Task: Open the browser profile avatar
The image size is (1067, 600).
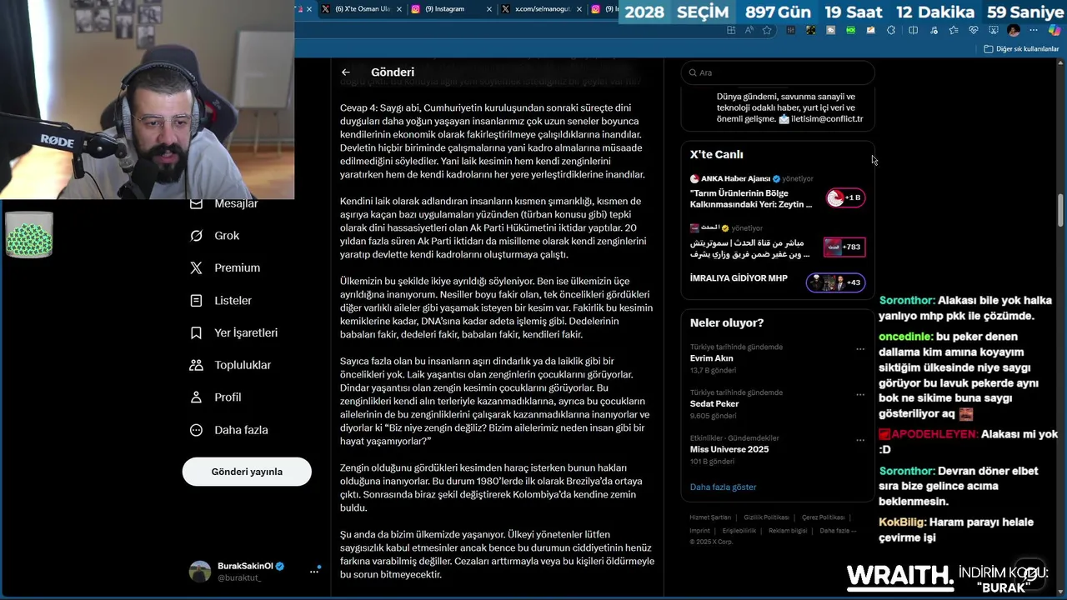Action: coord(1014,30)
